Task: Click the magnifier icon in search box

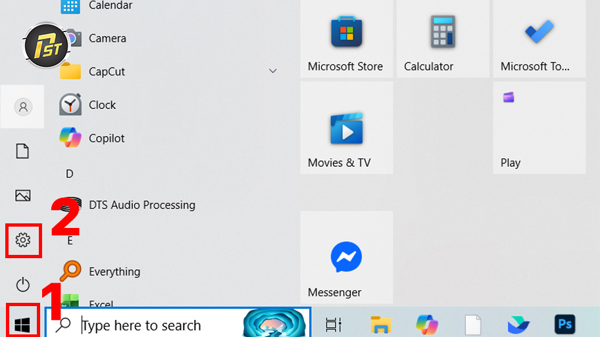Action: pyautogui.click(x=64, y=325)
